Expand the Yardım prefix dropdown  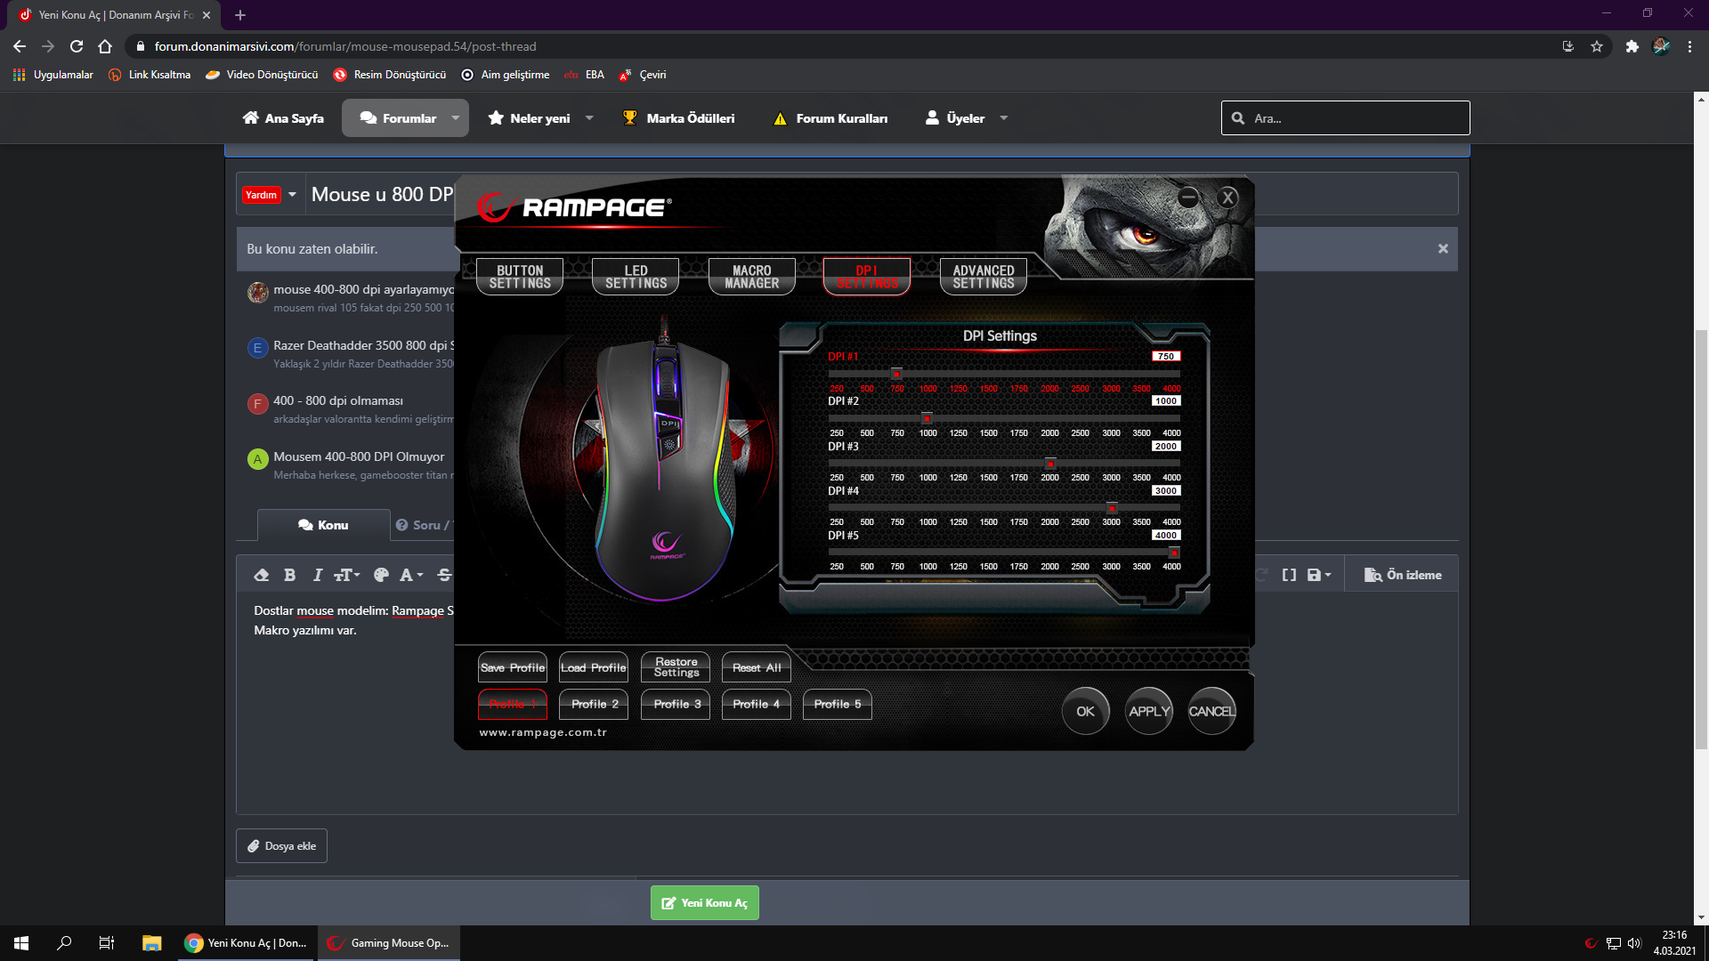tap(292, 195)
